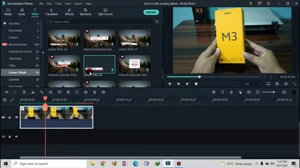Image resolution: width=300 pixels, height=168 pixels.
Task: Open the Edit adjustments sliders icon
Action: pos(95,92)
